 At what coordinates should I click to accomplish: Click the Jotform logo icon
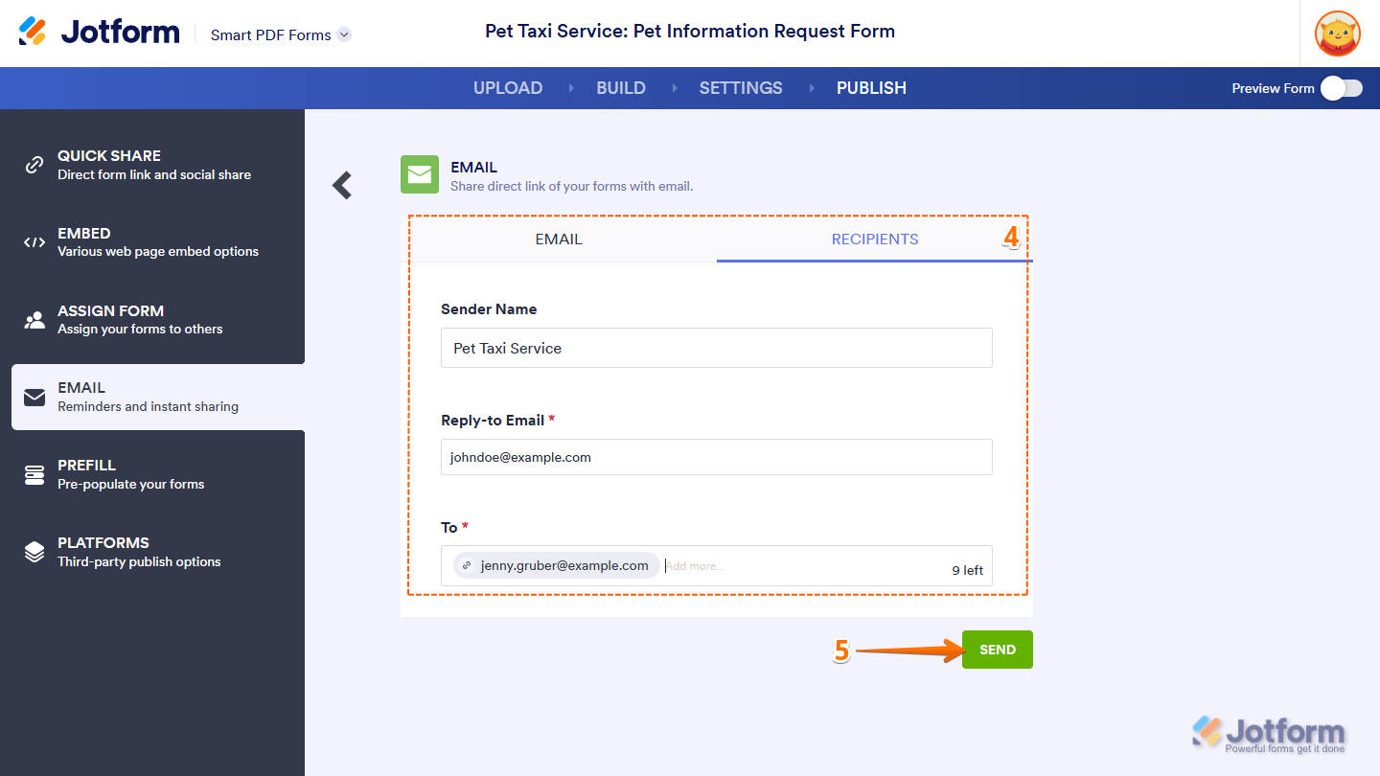(33, 32)
